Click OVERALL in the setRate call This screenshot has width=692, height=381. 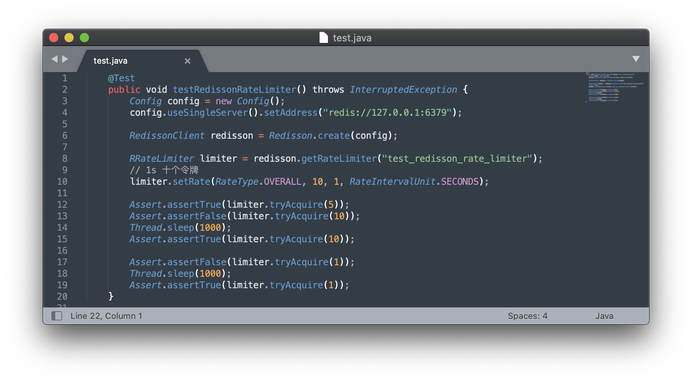283,182
